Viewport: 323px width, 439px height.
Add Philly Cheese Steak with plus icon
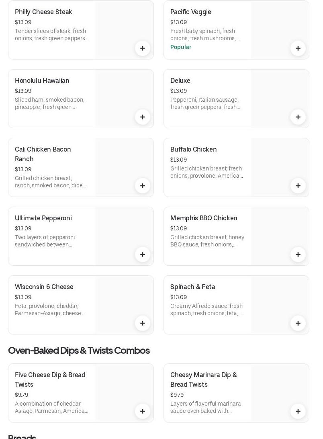(x=143, y=48)
